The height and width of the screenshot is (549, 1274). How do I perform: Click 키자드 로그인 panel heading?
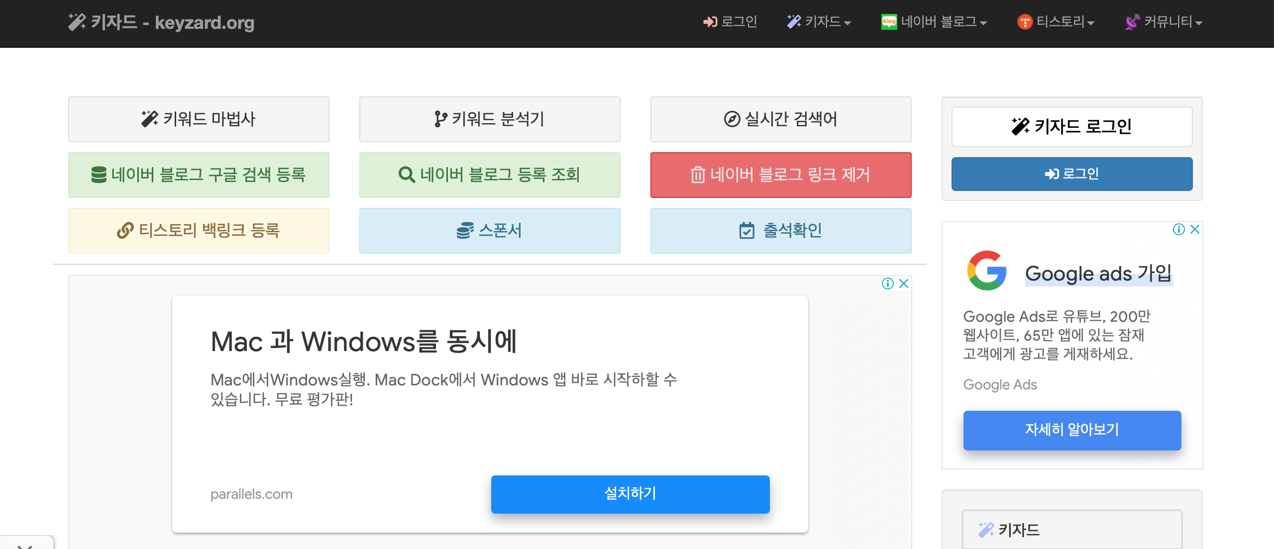tap(1072, 127)
